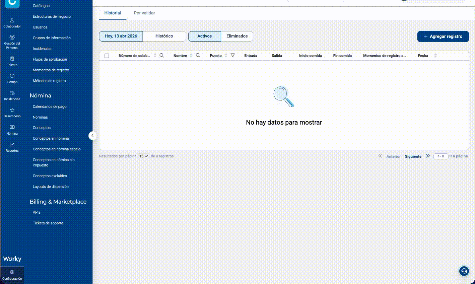The width and height of the screenshot is (475, 284).
Task: Open Calendarios de pago link
Action: (x=50, y=106)
